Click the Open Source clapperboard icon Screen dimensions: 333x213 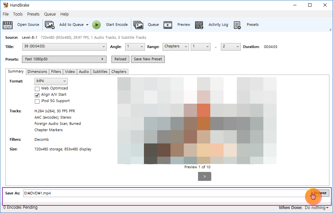[8, 25]
